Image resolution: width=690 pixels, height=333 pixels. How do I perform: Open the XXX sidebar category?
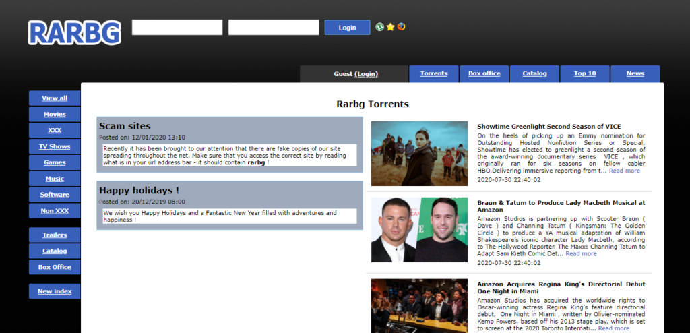(55, 130)
